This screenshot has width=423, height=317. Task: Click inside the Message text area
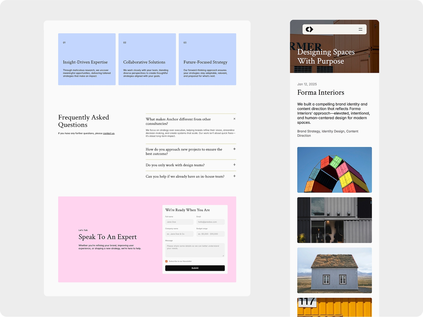point(195,250)
